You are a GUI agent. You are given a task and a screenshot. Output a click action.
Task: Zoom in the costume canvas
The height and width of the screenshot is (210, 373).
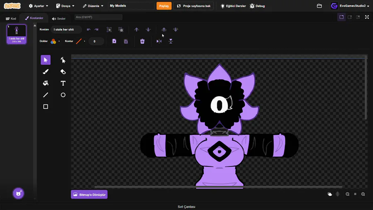point(363,194)
